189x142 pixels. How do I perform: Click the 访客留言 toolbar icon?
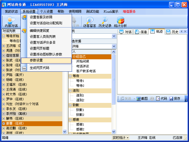coord(90,22)
